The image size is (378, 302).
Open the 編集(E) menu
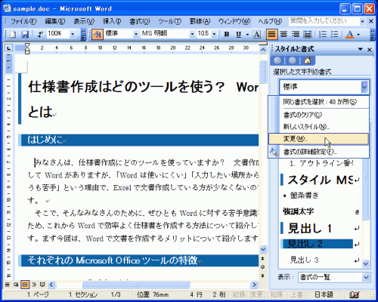click(55, 22)
